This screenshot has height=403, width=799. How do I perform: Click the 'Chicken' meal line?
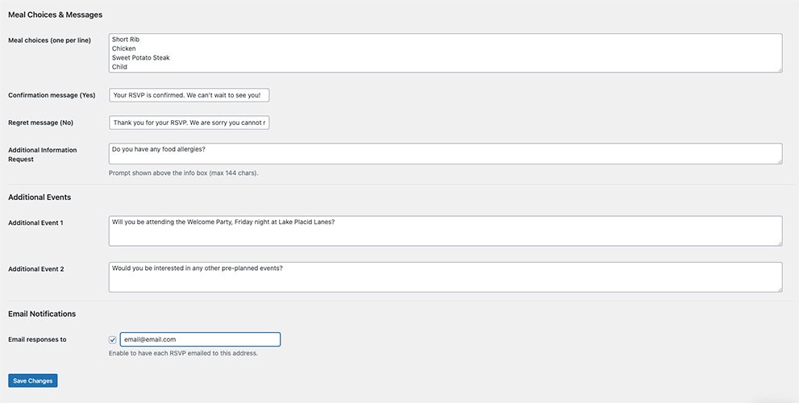pyautogui.click(x=124, y=48)
